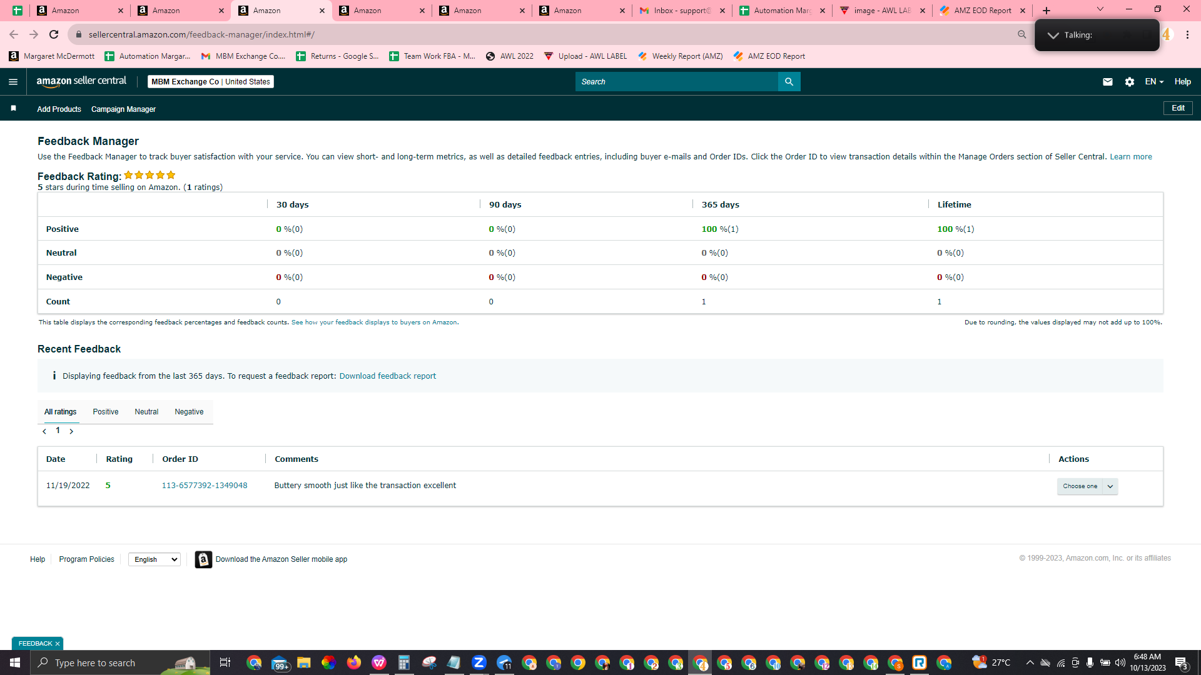Click the search magnifier button

tap(789, 82)
